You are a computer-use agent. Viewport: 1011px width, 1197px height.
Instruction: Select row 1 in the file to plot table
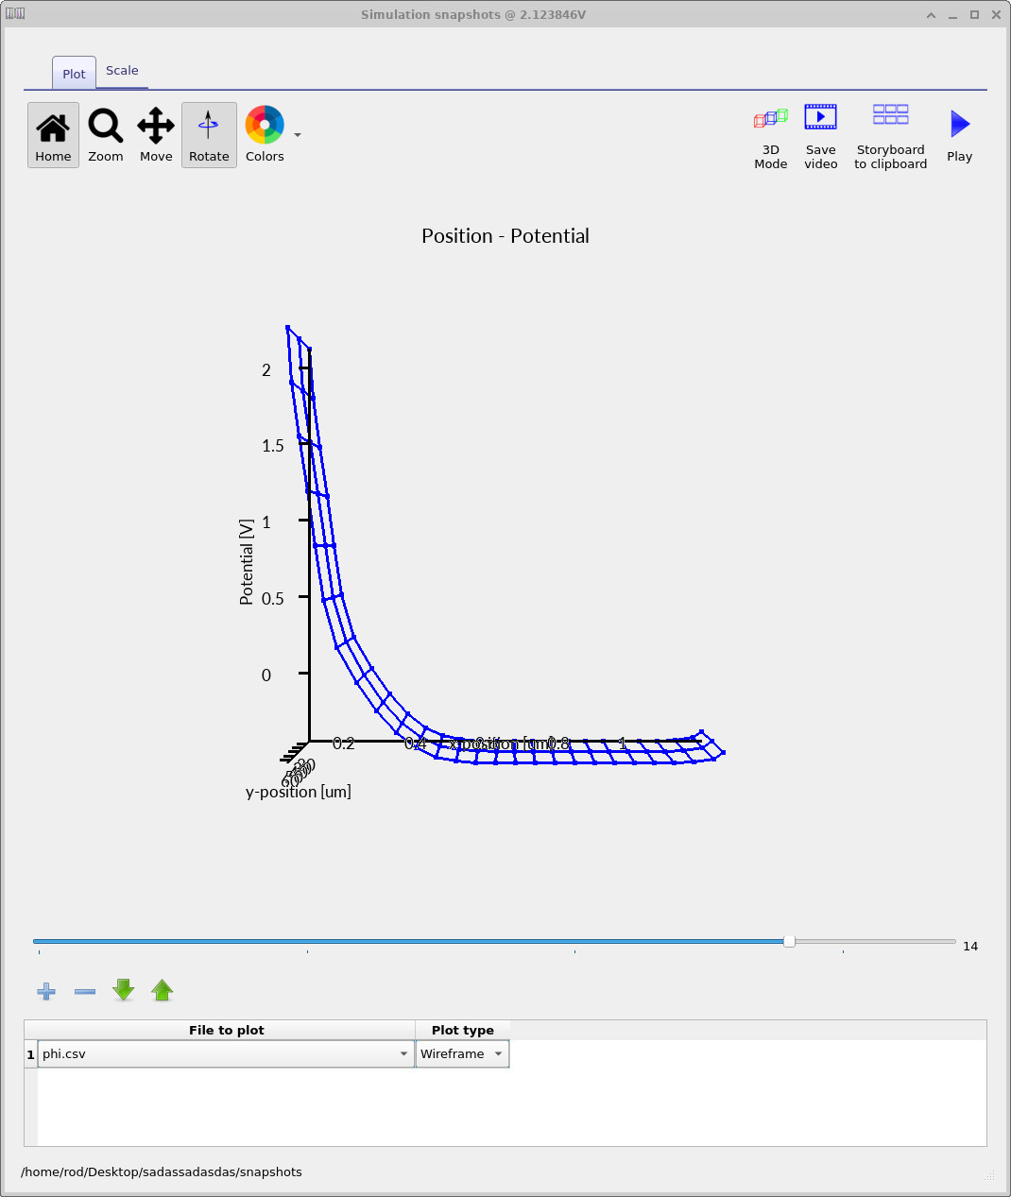(29, 1053)
